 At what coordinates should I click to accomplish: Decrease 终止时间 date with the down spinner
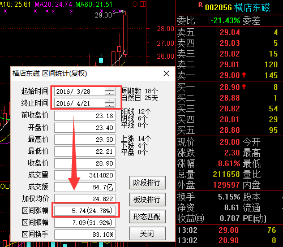110,105
